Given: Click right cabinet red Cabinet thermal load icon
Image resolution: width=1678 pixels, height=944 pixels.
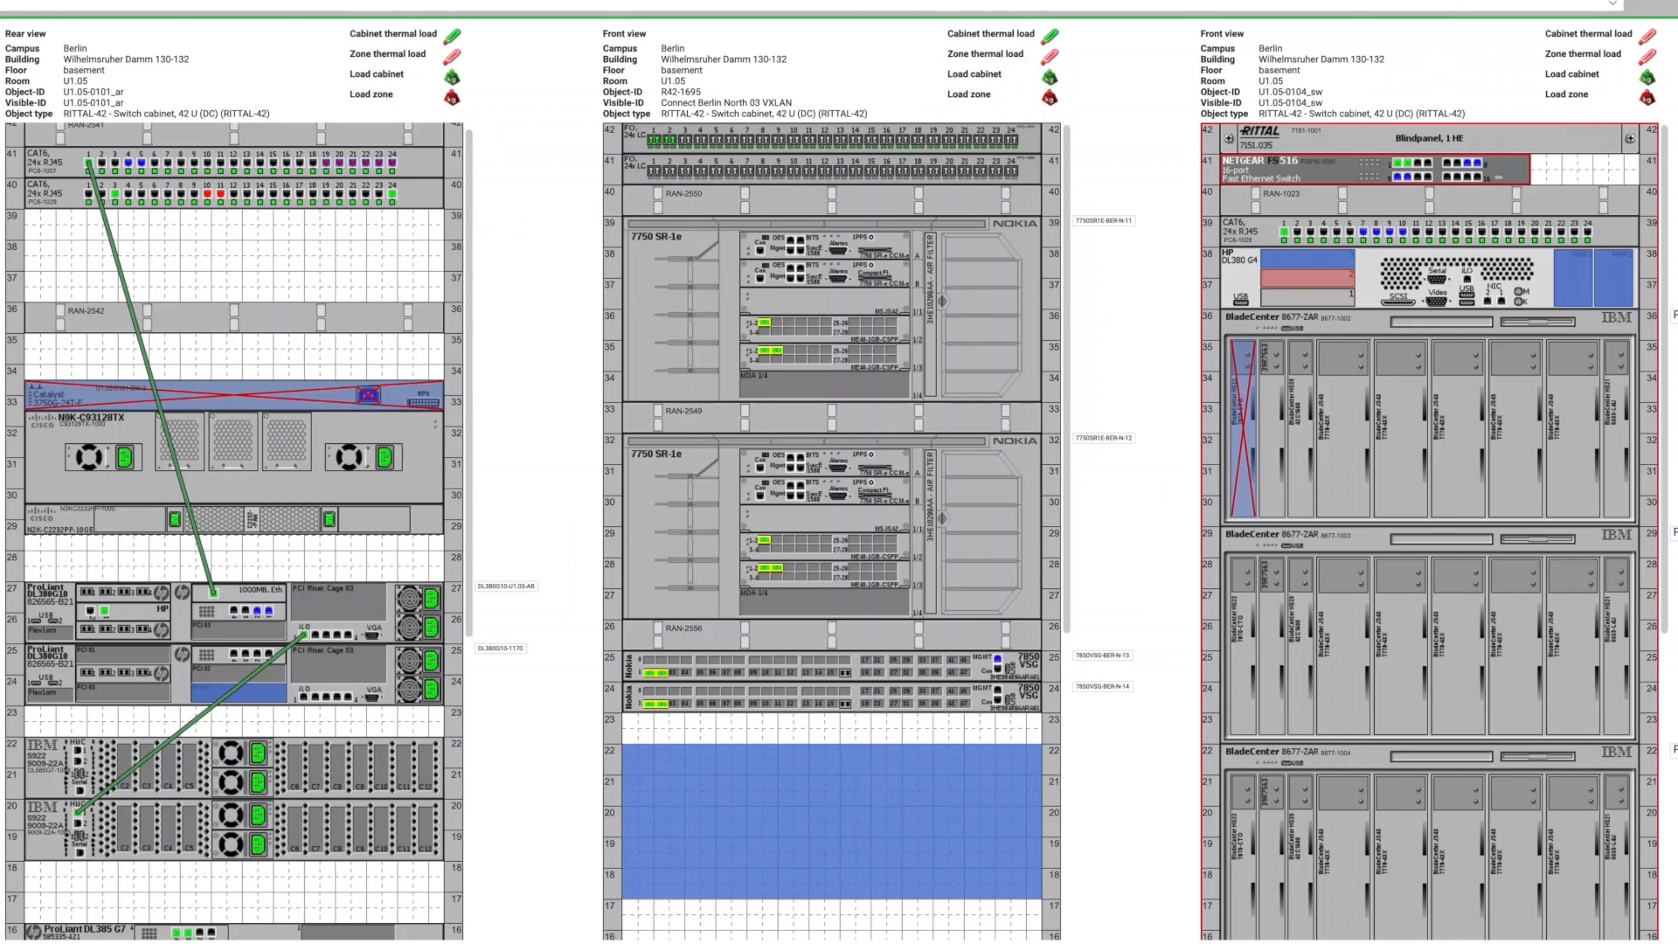Looking at the screenshot, I should [1647, 37].
